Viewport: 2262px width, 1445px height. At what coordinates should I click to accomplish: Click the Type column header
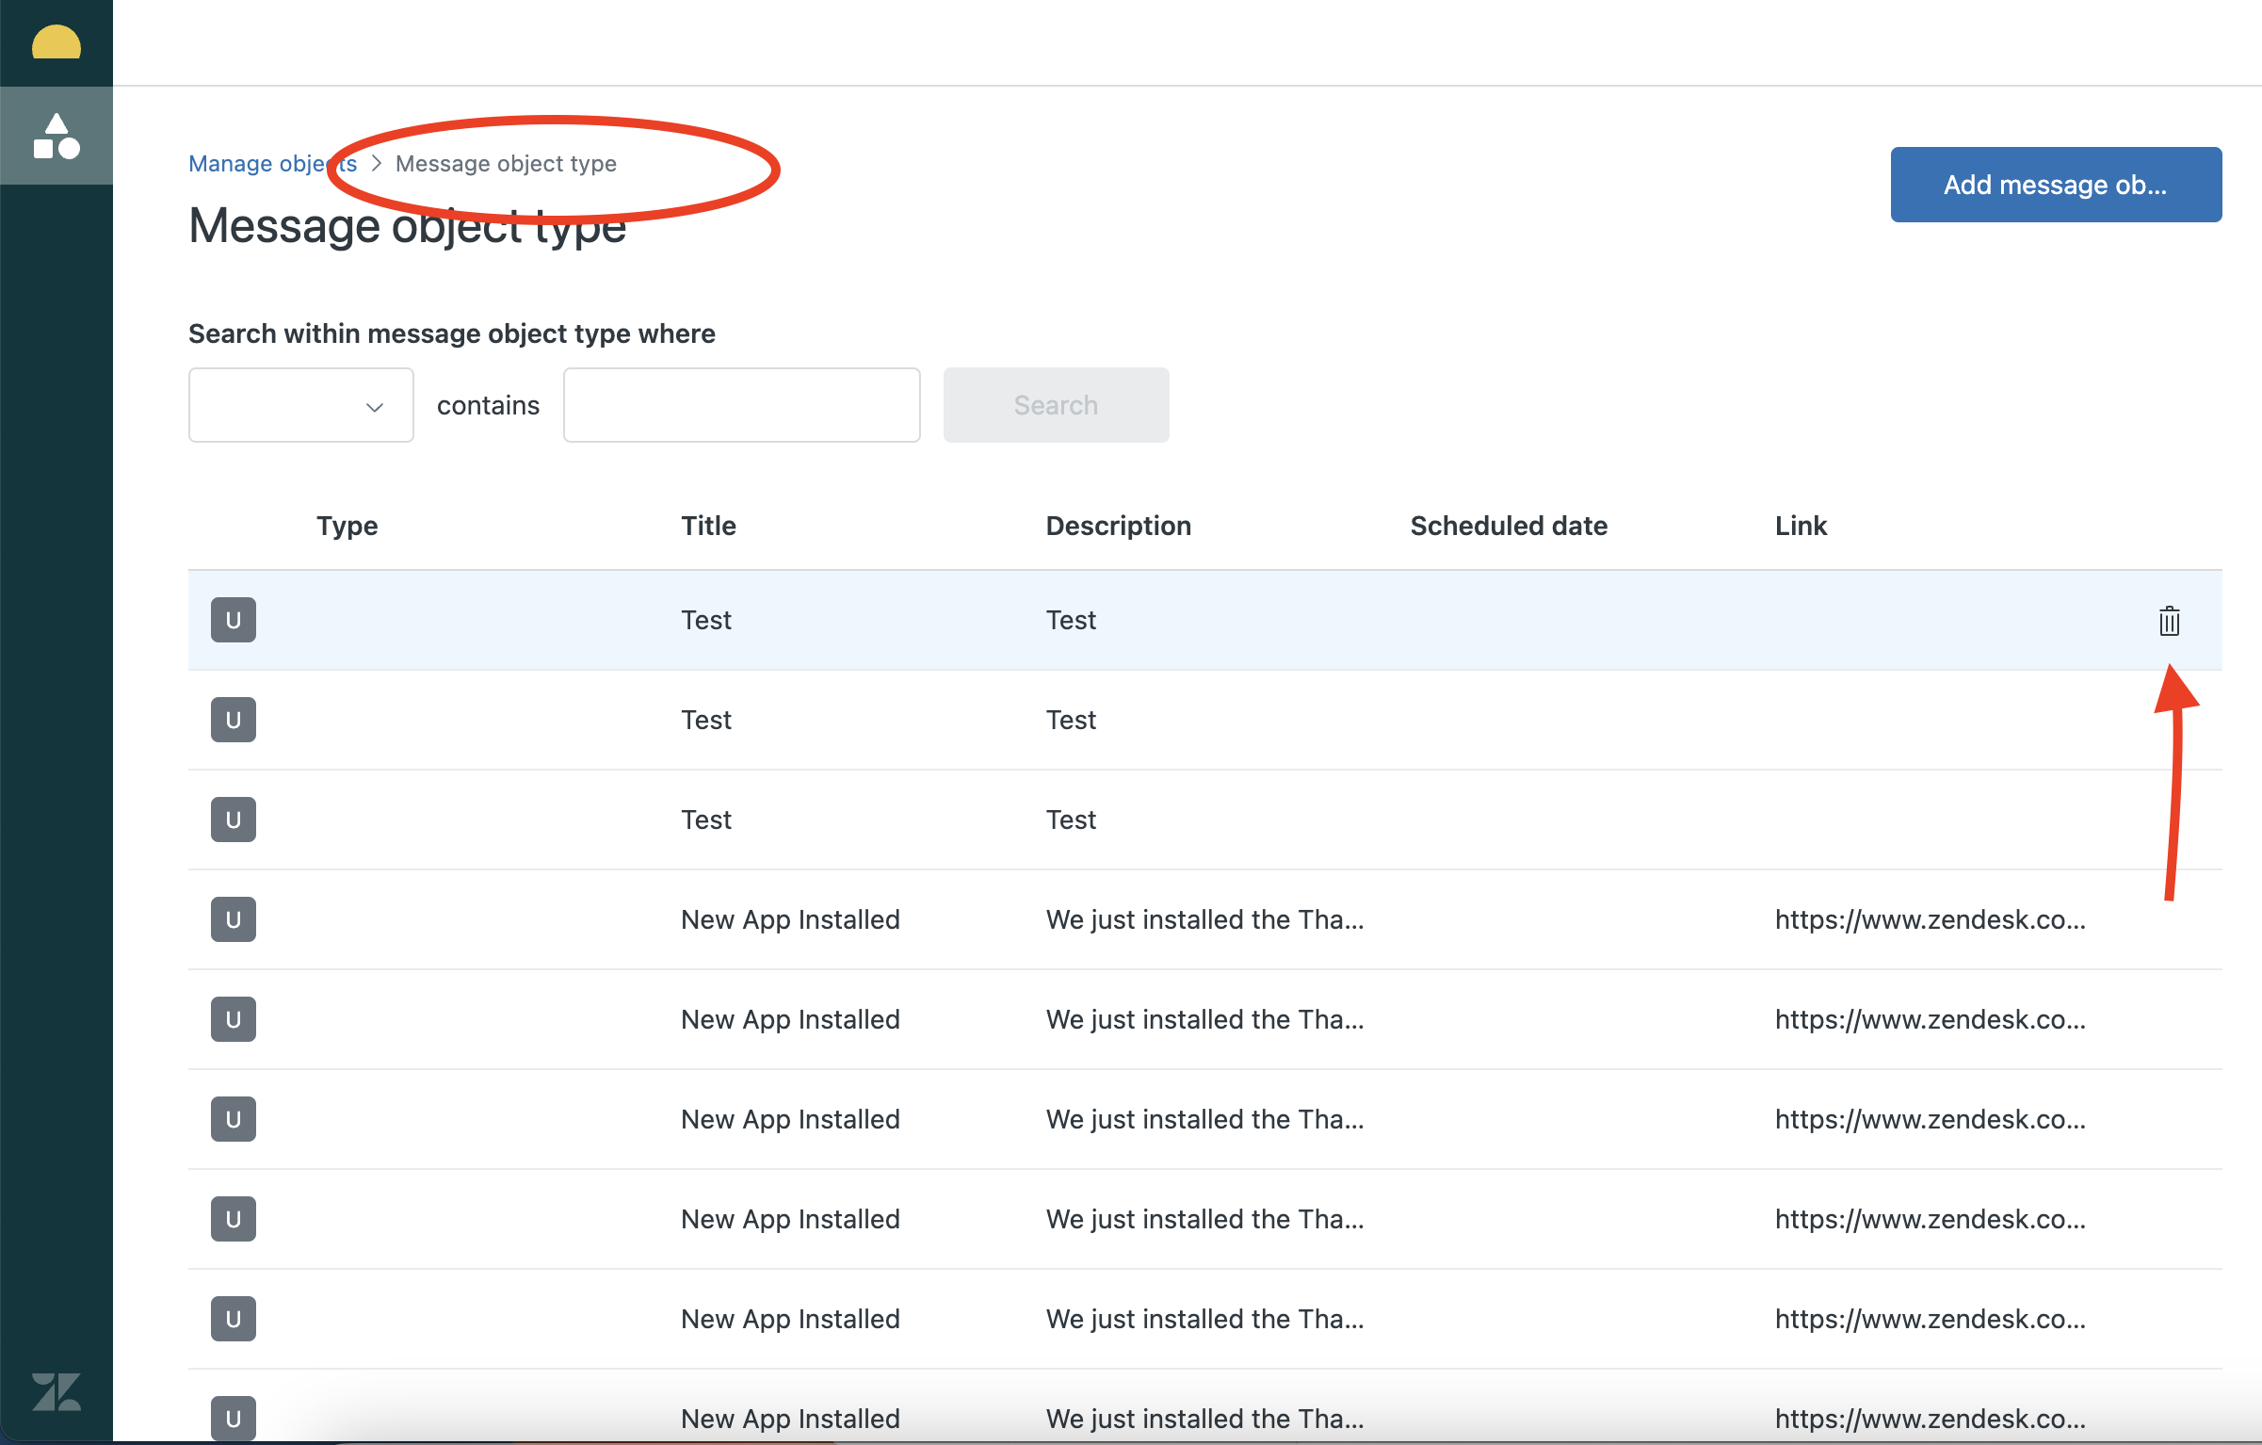click(347, 526)
